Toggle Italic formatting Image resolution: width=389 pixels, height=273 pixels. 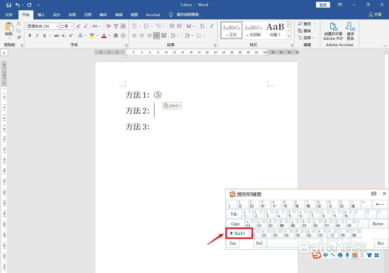pos(37,35)
